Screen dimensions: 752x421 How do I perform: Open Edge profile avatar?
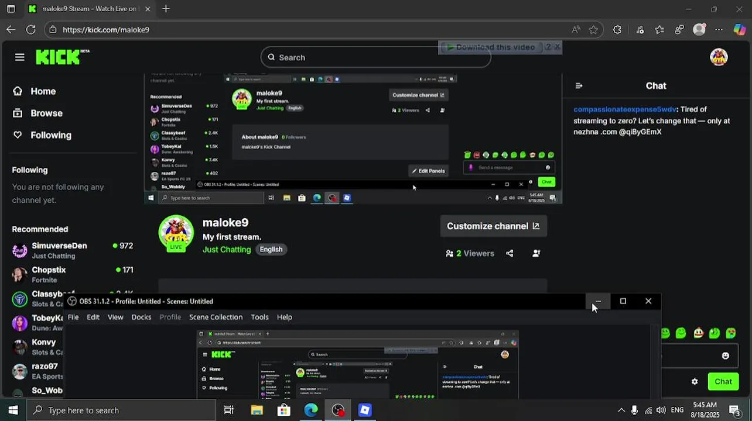pyautogui.click(x=699, y=29)
